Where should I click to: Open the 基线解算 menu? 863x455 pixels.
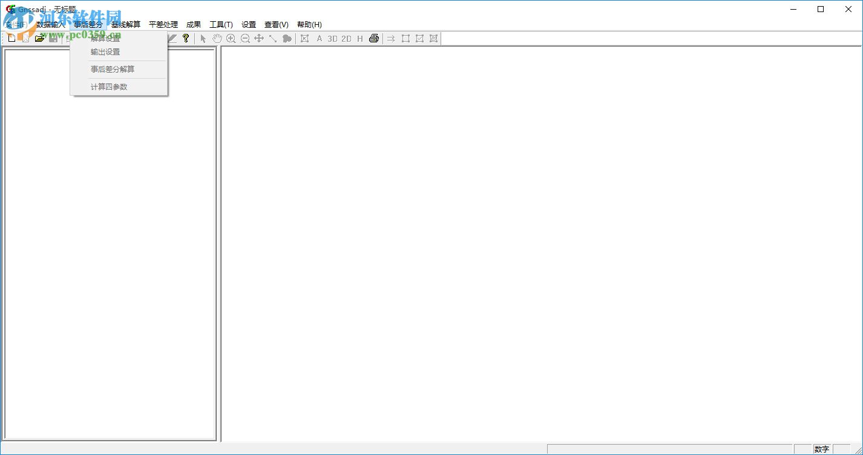point(126,25)
